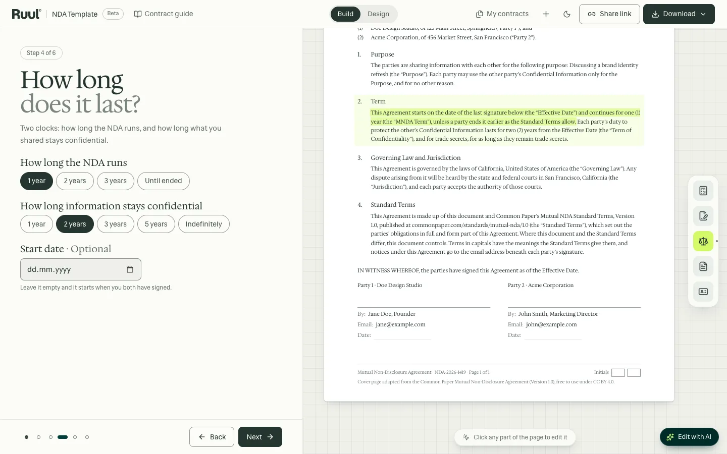Click the Standard Terms section heading
The height and width of the screenshot is (454, 727).
[393, 205]
